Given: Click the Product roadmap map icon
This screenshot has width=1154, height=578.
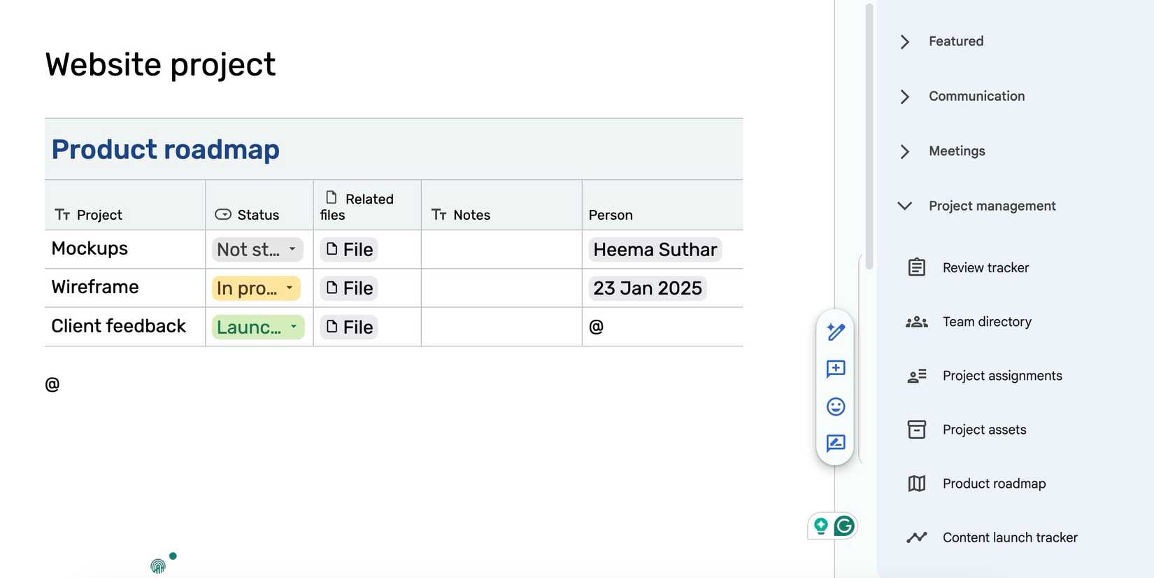Looking at the screenshot, I should pyautogui.click(x=916, y=484).
